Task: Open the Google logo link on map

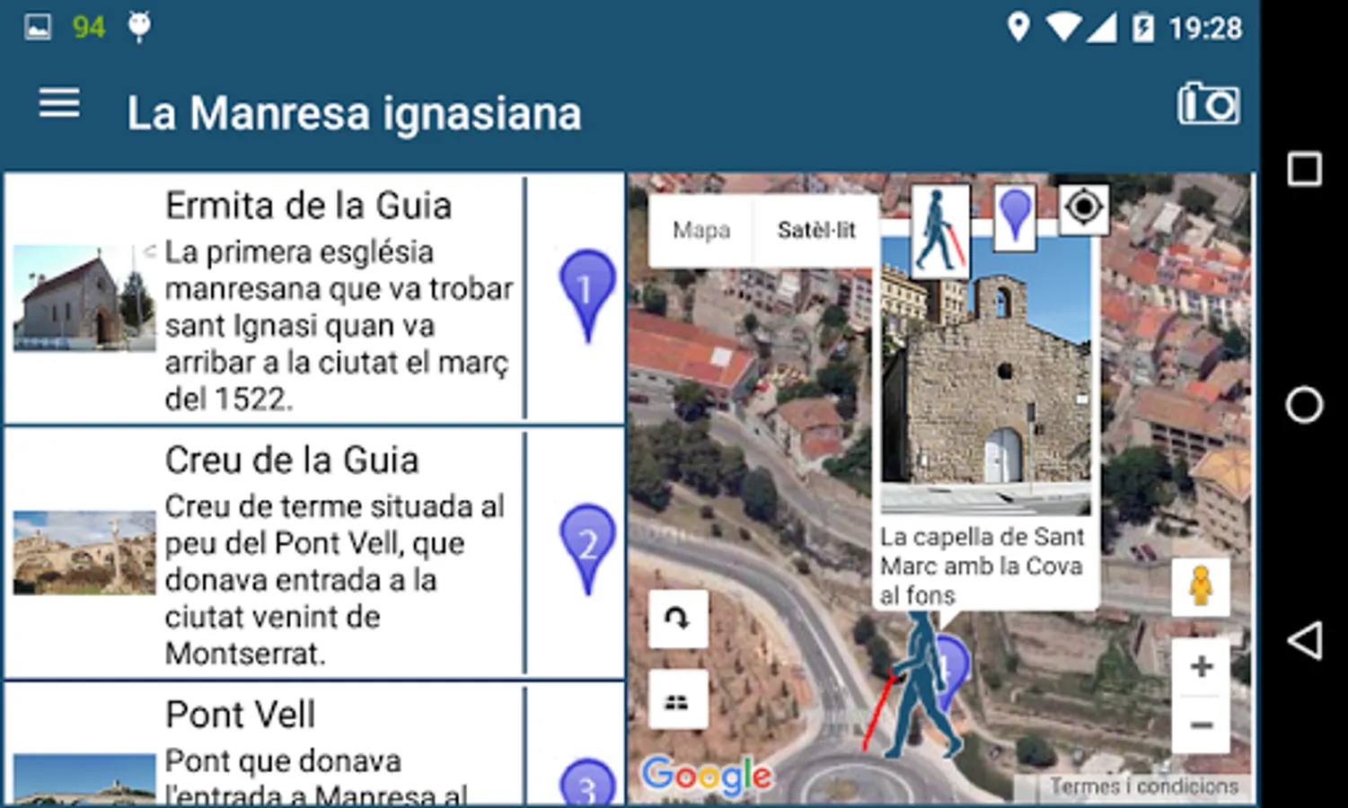Action: (x=707, y=776)
